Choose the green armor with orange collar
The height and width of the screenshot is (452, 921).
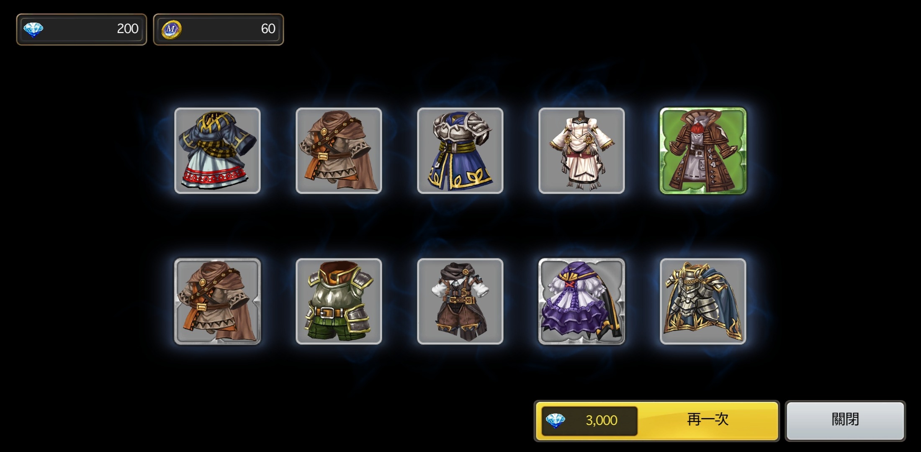[339, 301]
